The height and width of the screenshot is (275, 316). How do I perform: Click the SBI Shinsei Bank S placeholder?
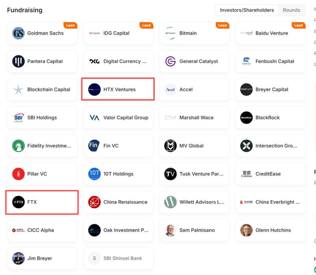click(x=94, y=258)
